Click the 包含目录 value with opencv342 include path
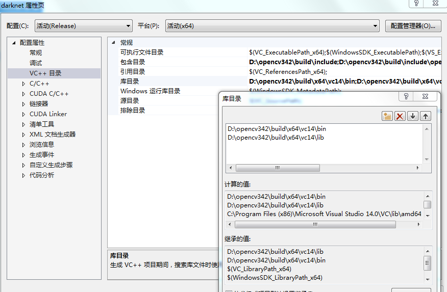This screenshot has height=292, width=447. [345, 62]
